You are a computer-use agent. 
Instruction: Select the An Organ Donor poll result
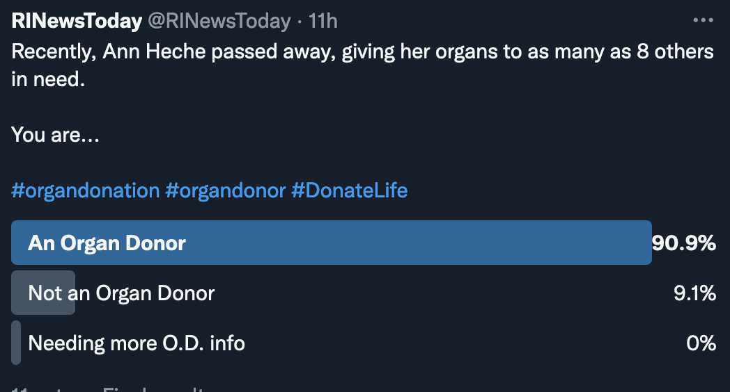(107, 243)
